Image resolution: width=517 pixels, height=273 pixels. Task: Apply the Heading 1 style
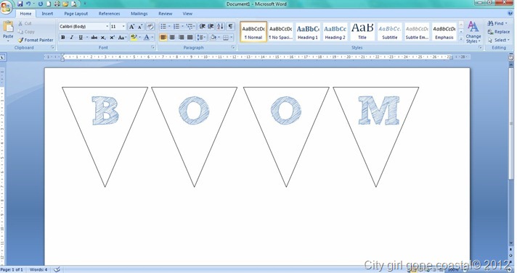click(x=308, y=33)
